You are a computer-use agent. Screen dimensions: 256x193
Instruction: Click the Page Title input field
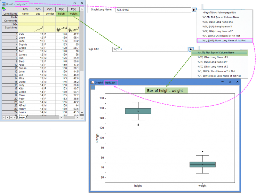[x=150, y=49]
